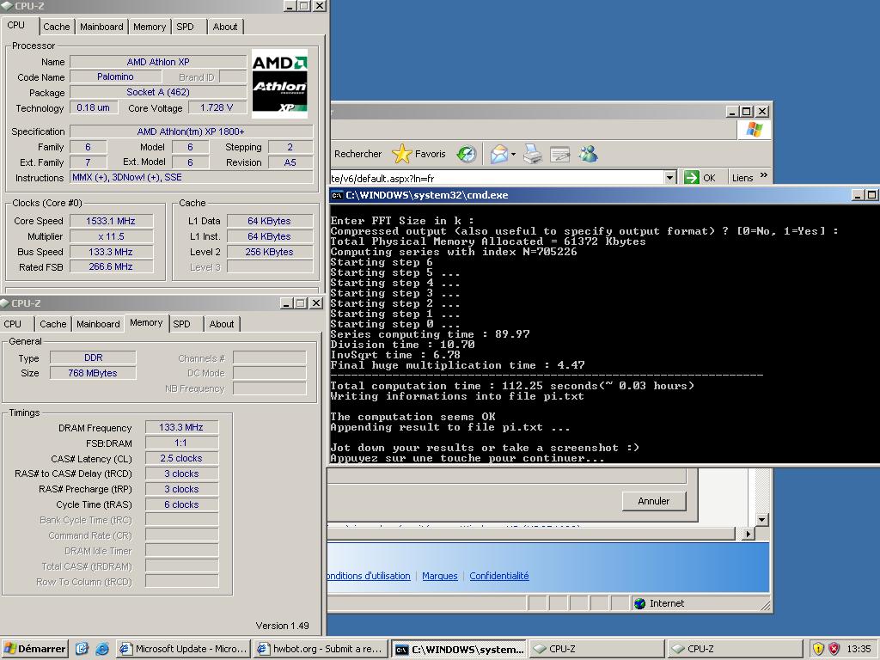Select Mainboard tab in lower CPU-Z window
880x660 pixels.
(98, 324)
